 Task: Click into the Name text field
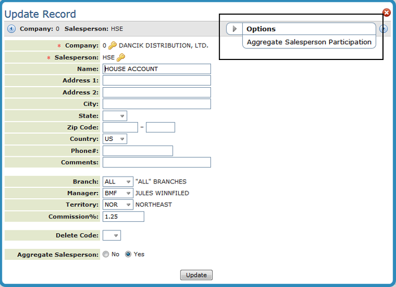click(157, 69)
